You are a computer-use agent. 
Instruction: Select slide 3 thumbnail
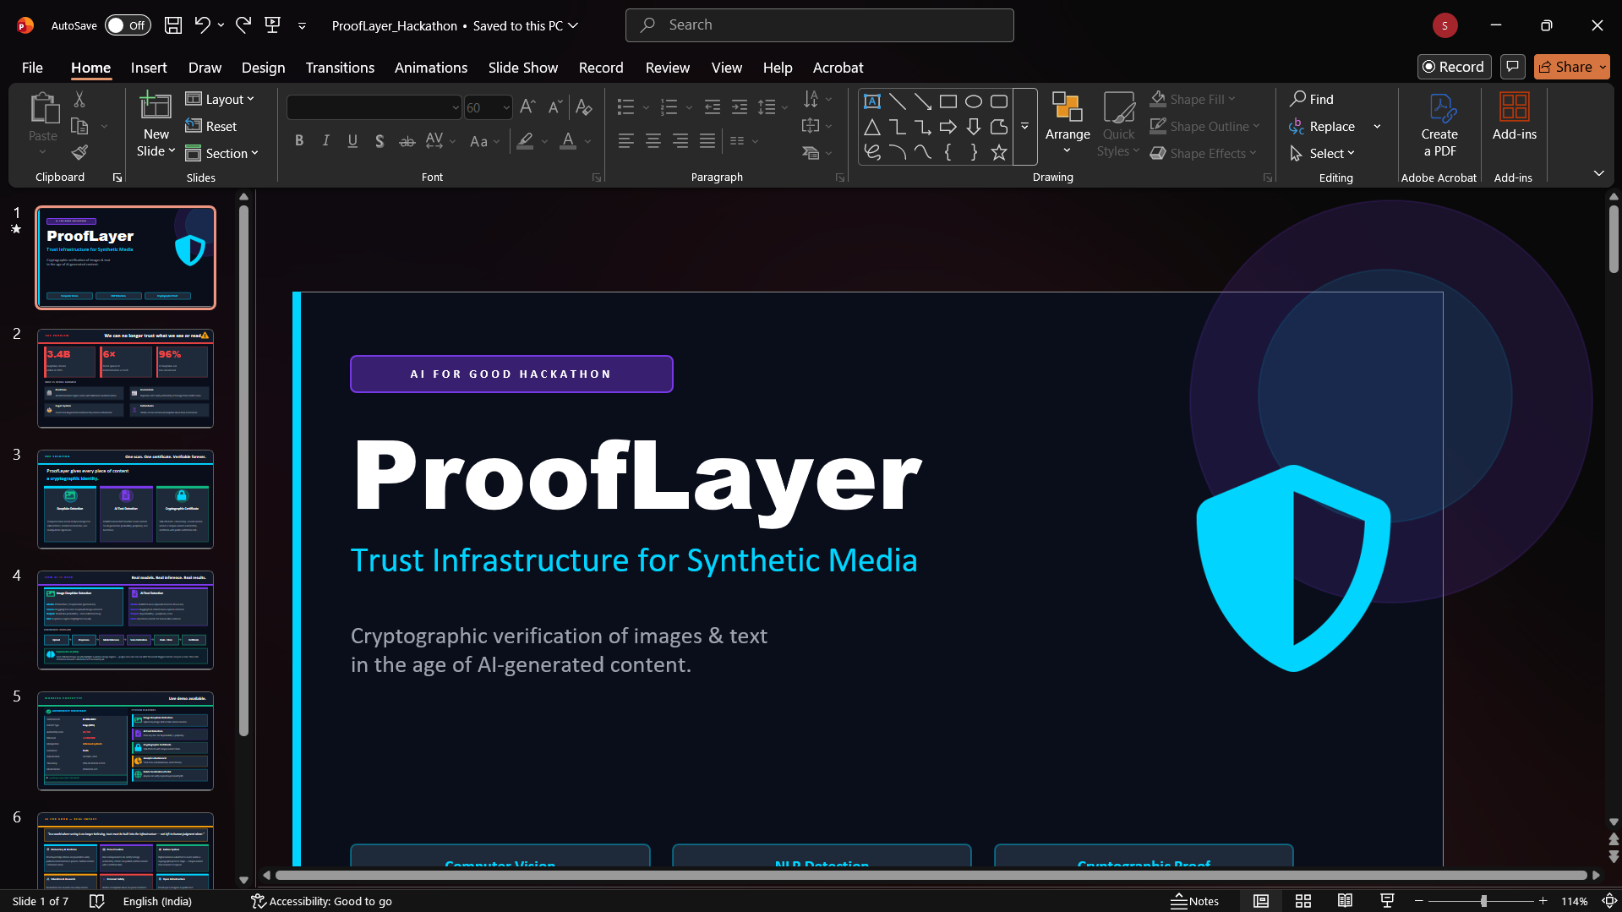tap(125, 499)
